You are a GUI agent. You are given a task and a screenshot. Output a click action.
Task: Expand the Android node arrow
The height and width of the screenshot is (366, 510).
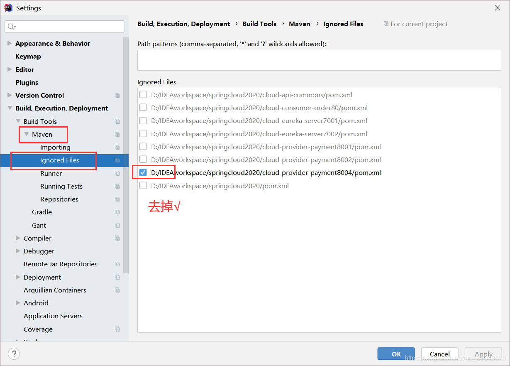click(18, 303)
